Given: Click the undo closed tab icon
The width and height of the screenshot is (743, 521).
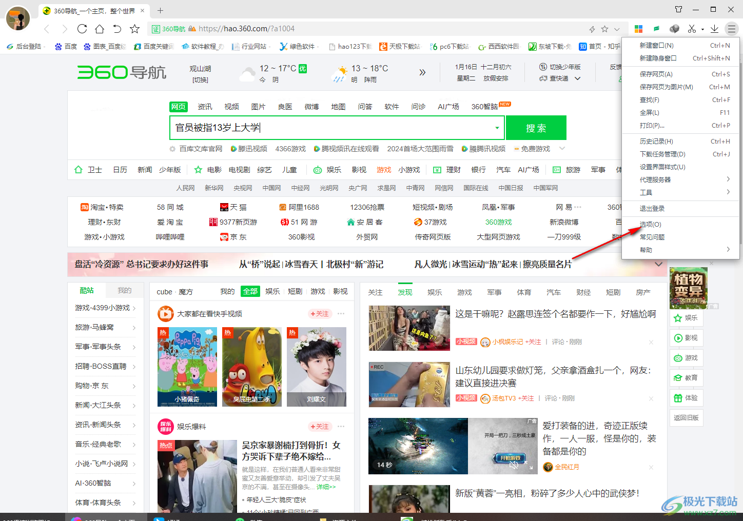Looking at the screenshot, I should (x=117, y=29).
